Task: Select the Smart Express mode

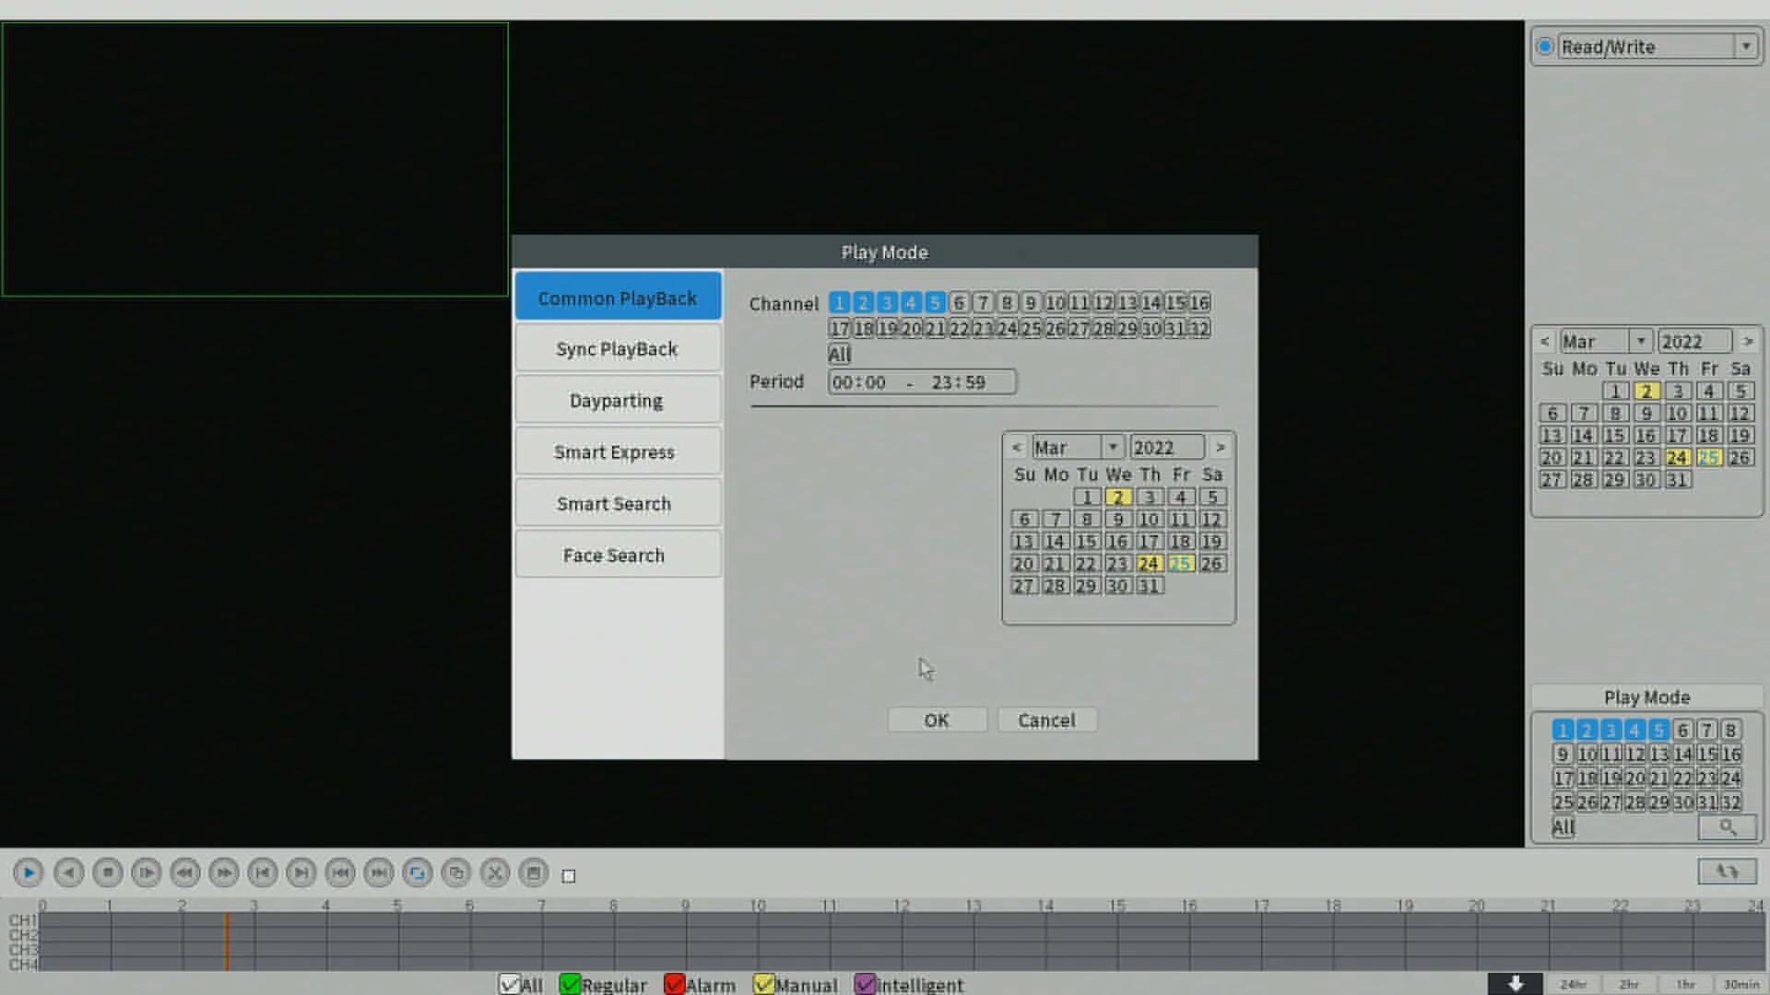Action: (x=618, y=452)
